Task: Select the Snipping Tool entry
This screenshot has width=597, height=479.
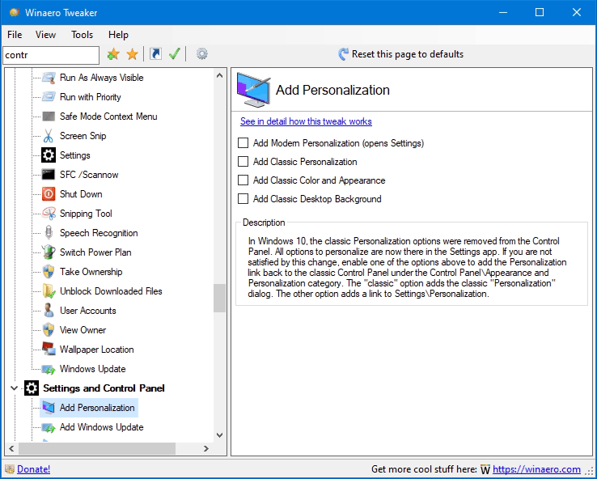Action: point(86,214)
